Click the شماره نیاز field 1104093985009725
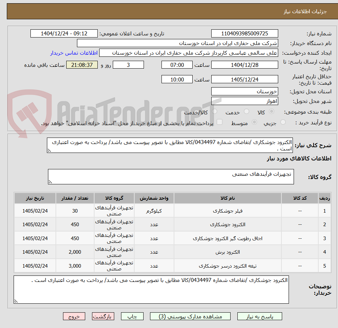 pyautogui.click(x=245, y=34)
